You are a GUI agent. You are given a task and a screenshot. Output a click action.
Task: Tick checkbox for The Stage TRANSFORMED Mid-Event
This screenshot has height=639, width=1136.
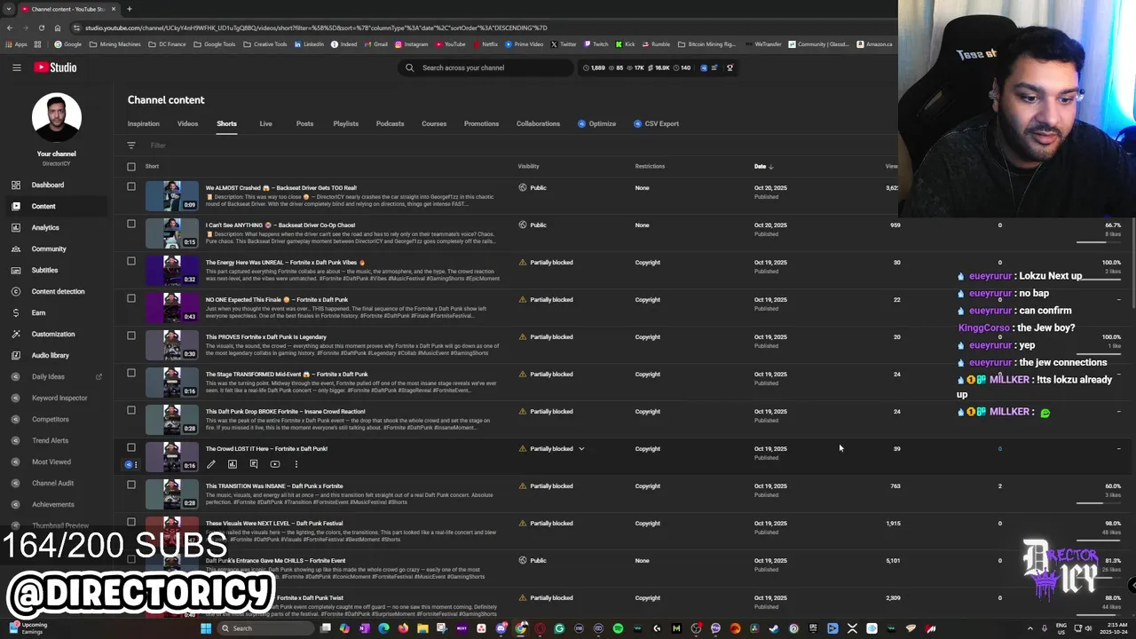[131, 373]
